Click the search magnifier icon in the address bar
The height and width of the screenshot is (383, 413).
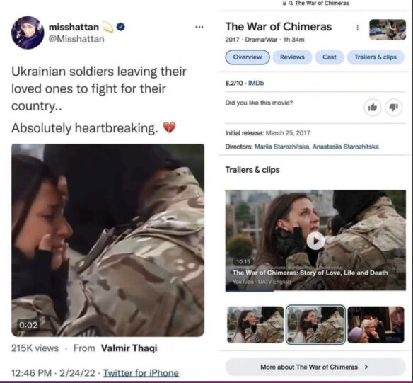291,3
